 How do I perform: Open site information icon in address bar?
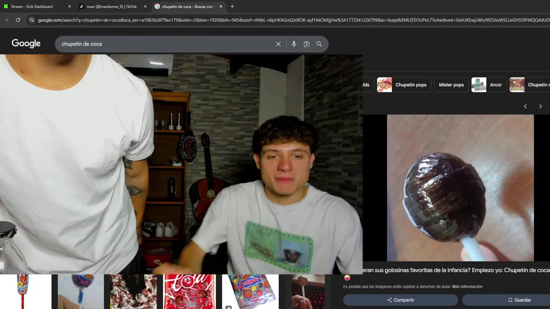31,20
